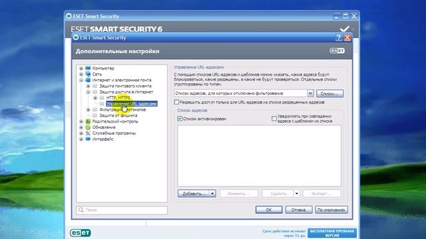The image size is (426, 239).
Task: Select Компьютер in settings tree
Action: [x=103, y=68]
